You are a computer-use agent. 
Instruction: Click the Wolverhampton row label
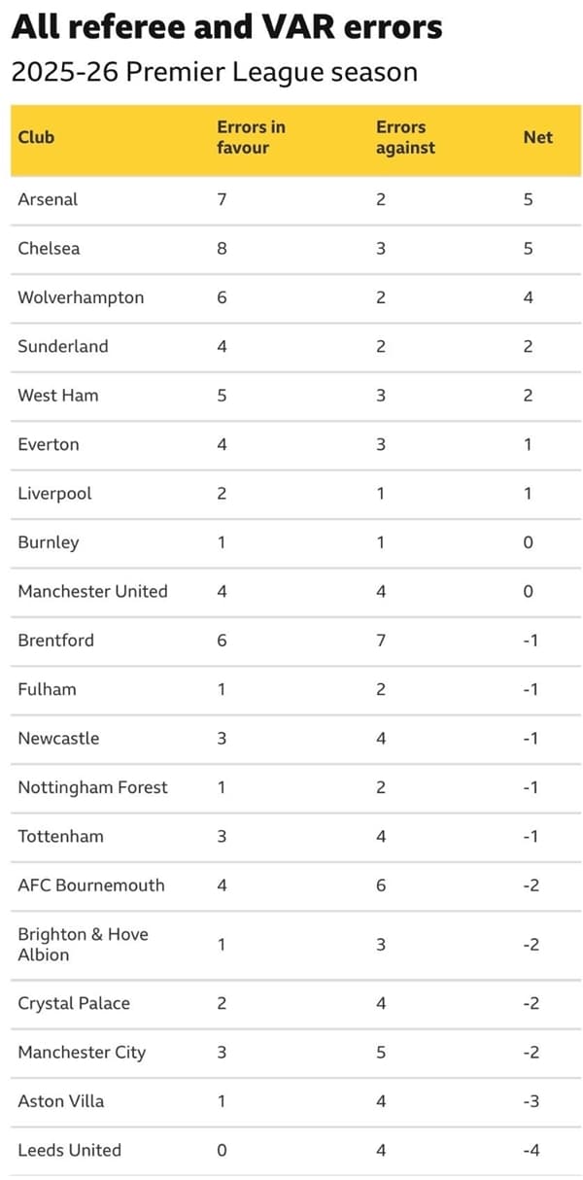(x=81, y=297)
